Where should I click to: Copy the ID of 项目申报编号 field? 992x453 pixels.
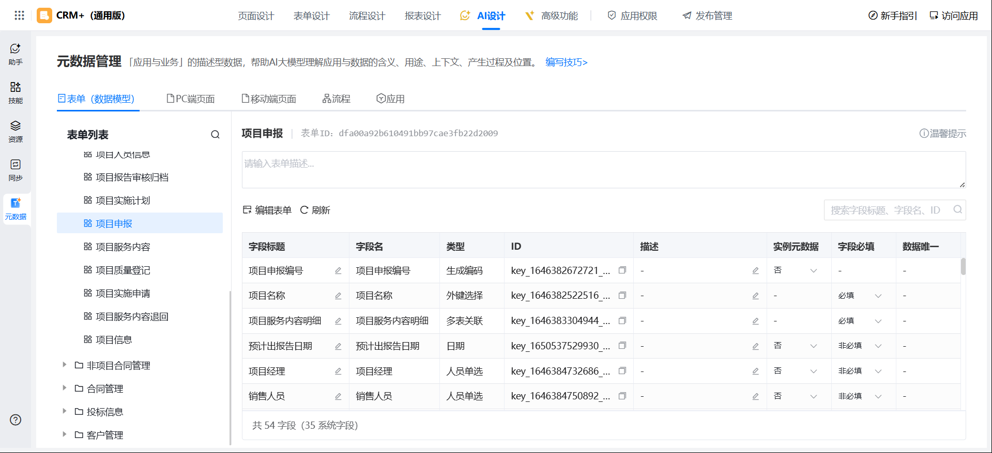click(x=622, y=270)
